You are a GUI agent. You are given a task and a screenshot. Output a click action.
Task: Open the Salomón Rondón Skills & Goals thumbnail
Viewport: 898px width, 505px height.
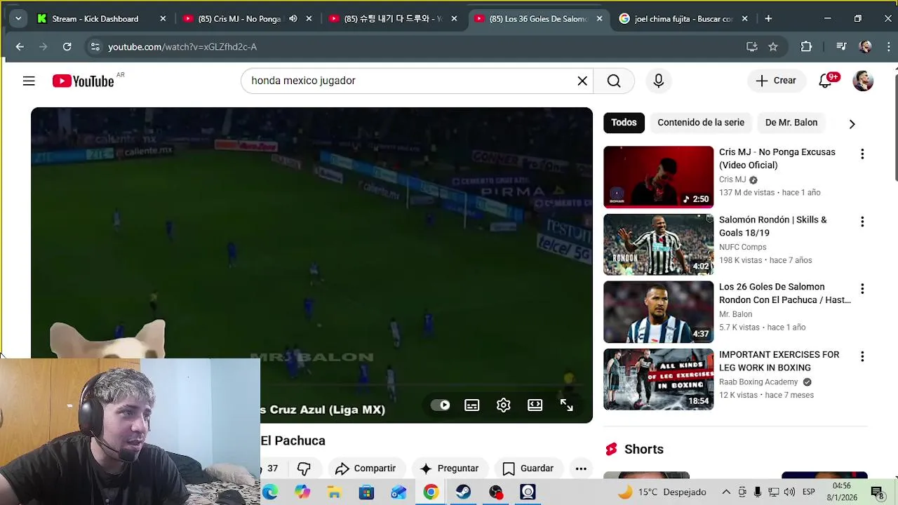click(x=658, y=244)
